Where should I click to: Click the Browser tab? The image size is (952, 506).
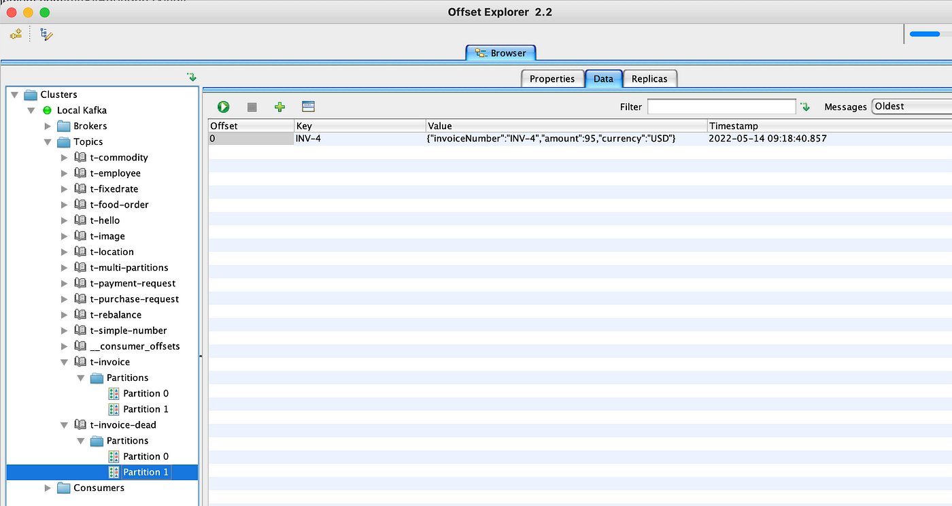(501, 53)
